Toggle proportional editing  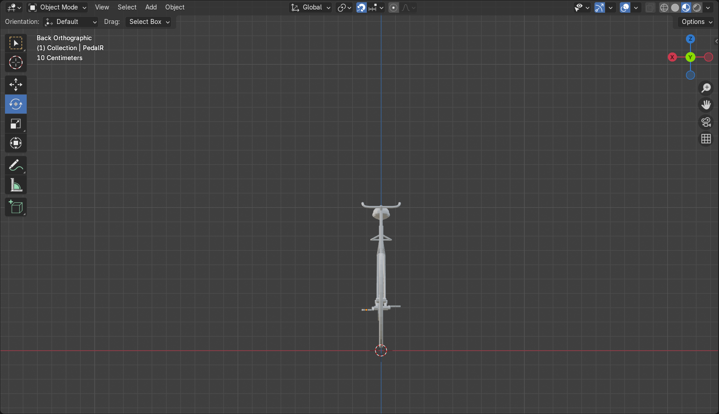(393, 7)
